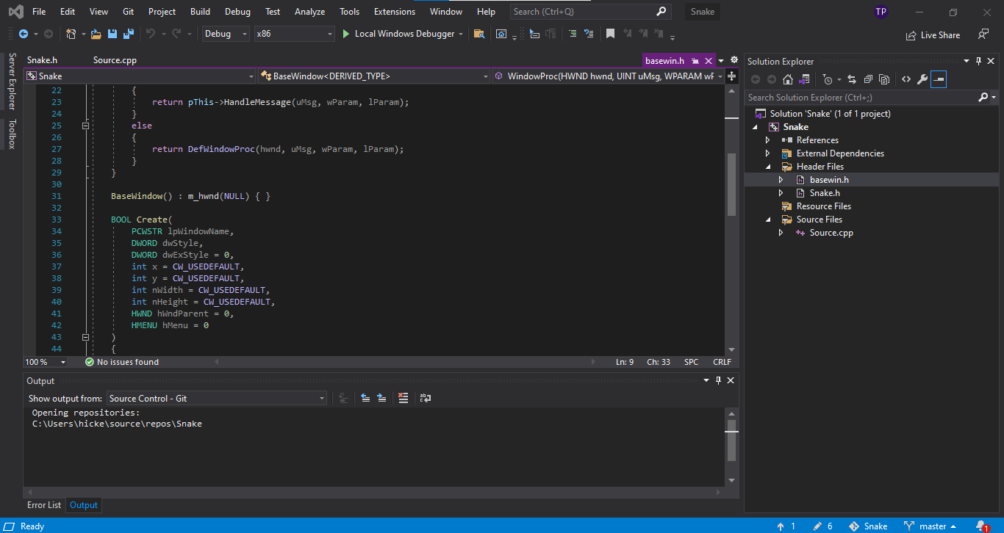This screenshot has width=1004, height=533.
Task: Open the Toolbox side tab
Action: 12,134
